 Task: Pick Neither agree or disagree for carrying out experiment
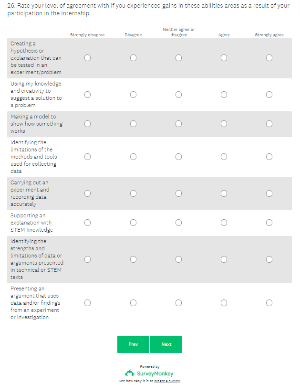click(x=178, y=193)
